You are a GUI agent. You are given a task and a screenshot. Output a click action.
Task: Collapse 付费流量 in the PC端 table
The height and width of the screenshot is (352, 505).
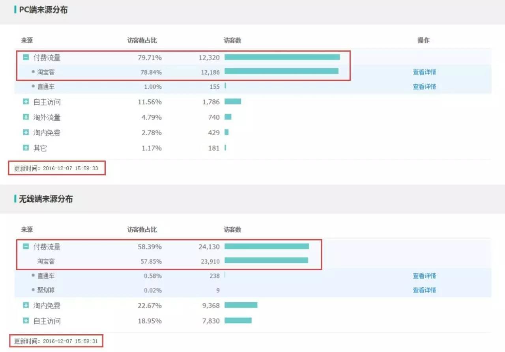point(26,58)
